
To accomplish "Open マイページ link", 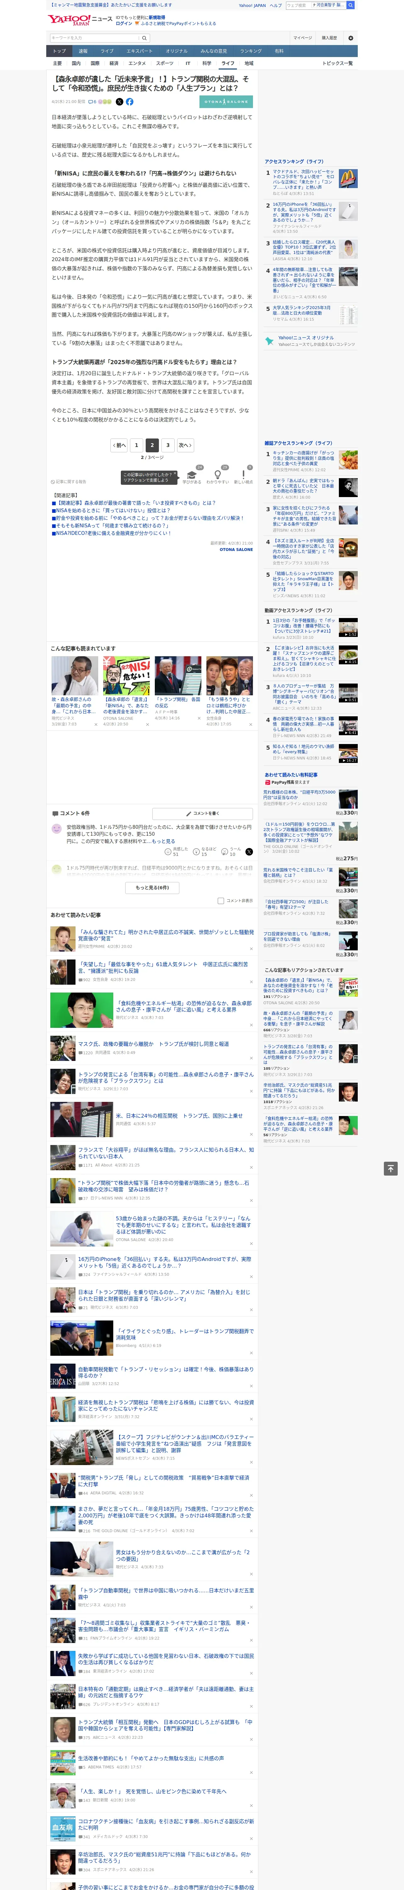I will pyautogui.click(x=302, y=38).
